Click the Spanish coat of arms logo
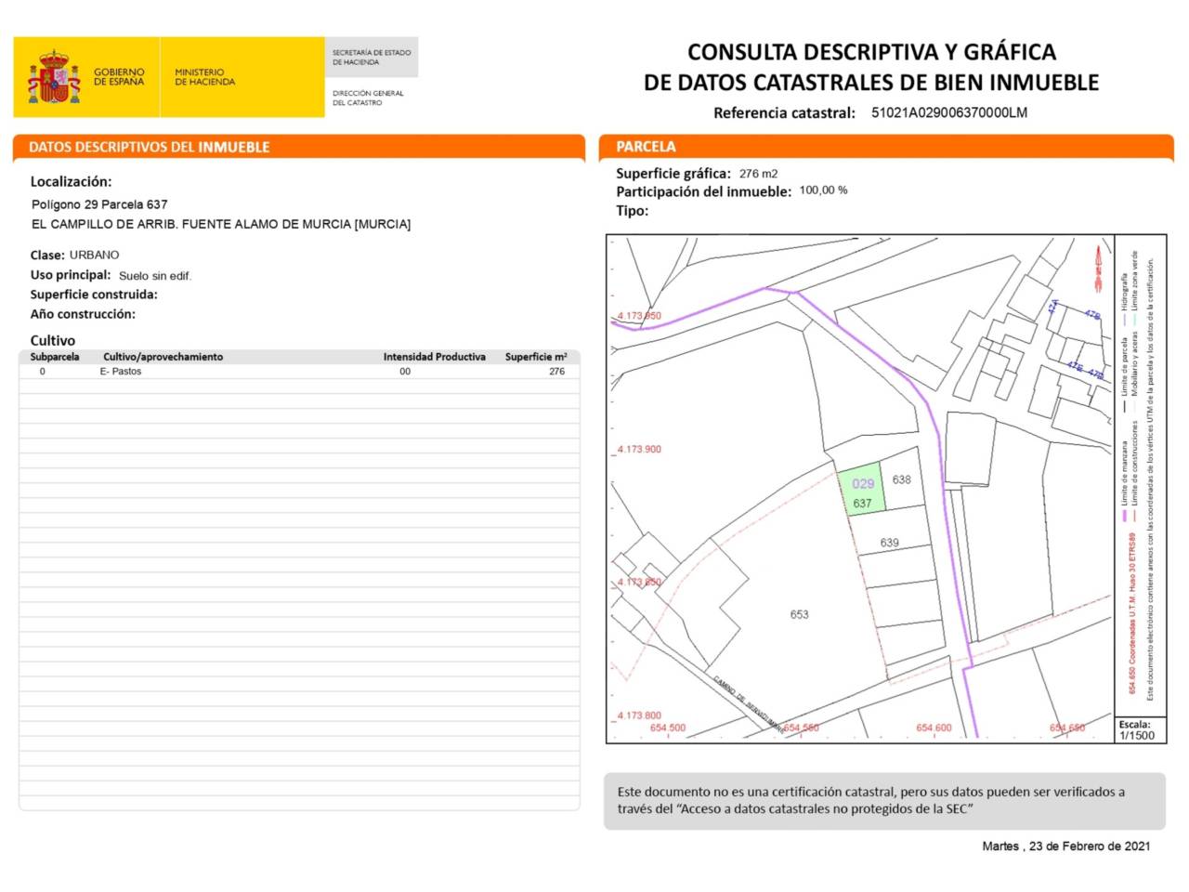 54,77
